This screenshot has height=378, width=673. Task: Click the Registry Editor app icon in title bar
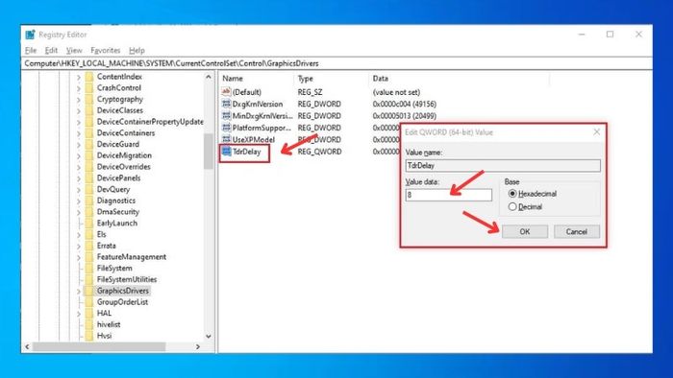pos(30,35)
